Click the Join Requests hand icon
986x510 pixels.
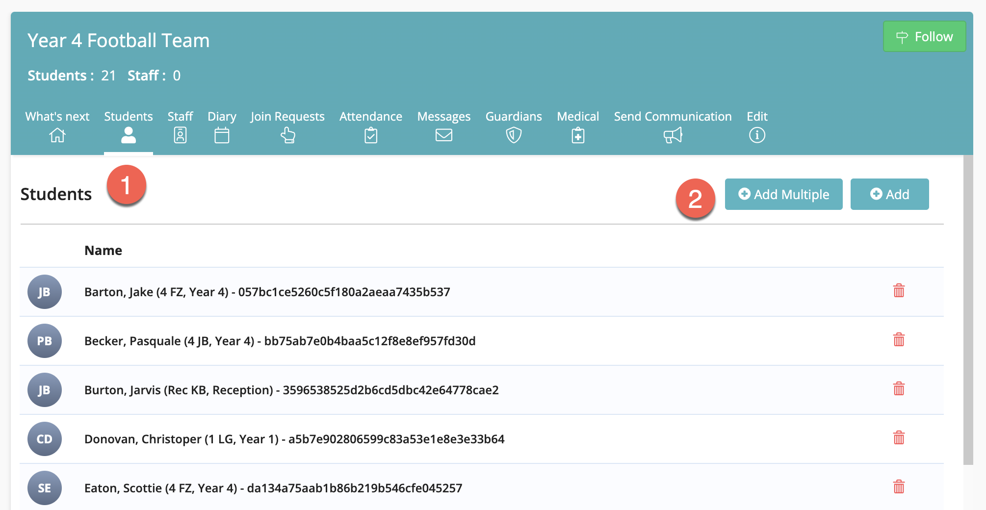tap(288, 135)
